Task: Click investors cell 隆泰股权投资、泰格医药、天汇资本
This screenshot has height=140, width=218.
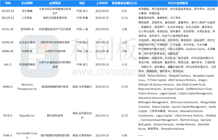Action: (x=159, y=18)
